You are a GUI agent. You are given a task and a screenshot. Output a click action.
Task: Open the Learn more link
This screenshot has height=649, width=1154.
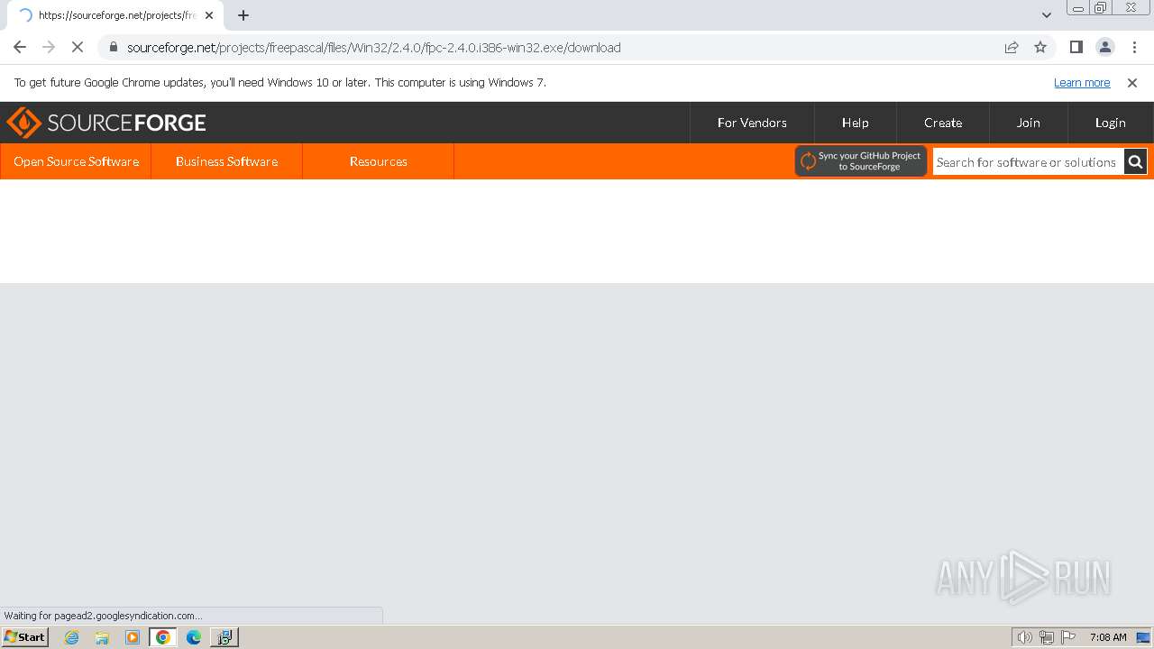[x=1082, y=82]
